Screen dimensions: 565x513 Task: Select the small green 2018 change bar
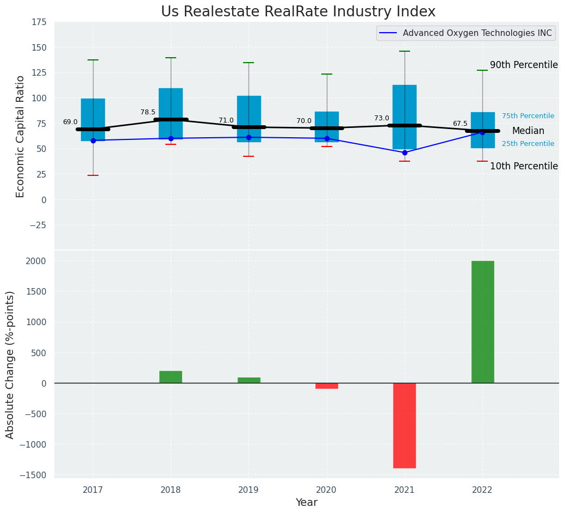tap(171, 377)
